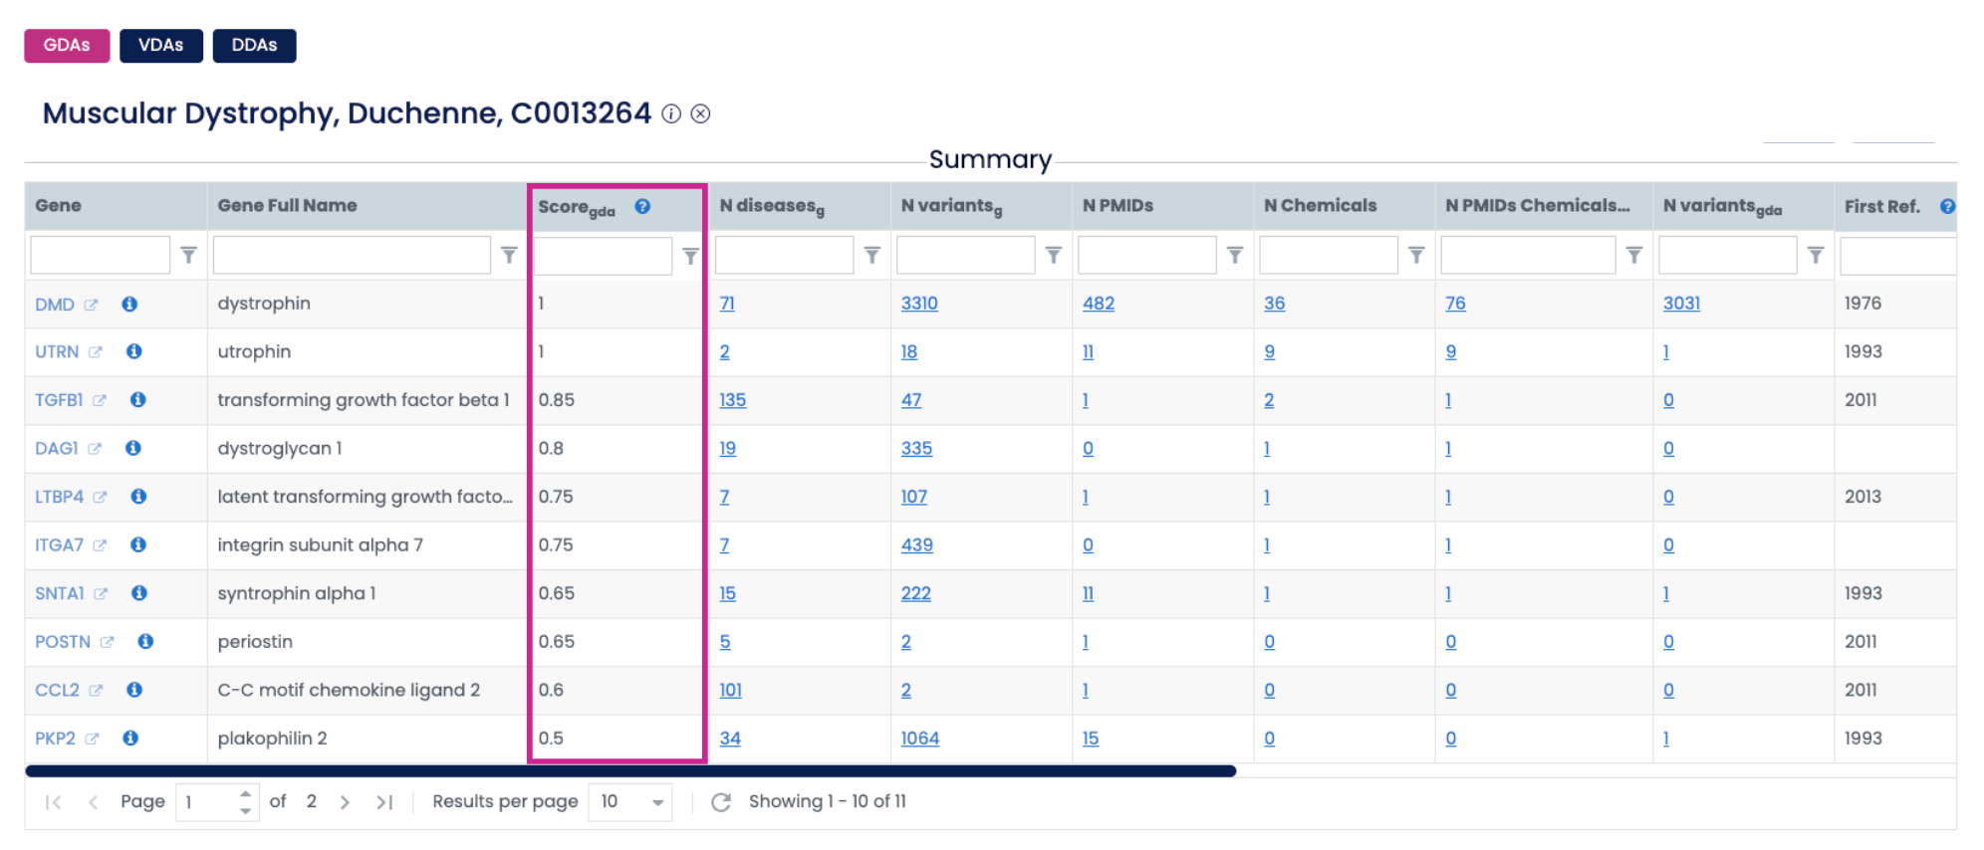Show disease info icon beside C0013264
1984x850 pixels.
click(x=672, y=113)
